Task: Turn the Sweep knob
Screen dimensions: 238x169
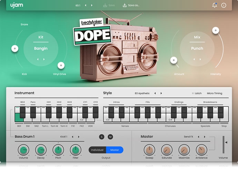Action: [149, 150]
